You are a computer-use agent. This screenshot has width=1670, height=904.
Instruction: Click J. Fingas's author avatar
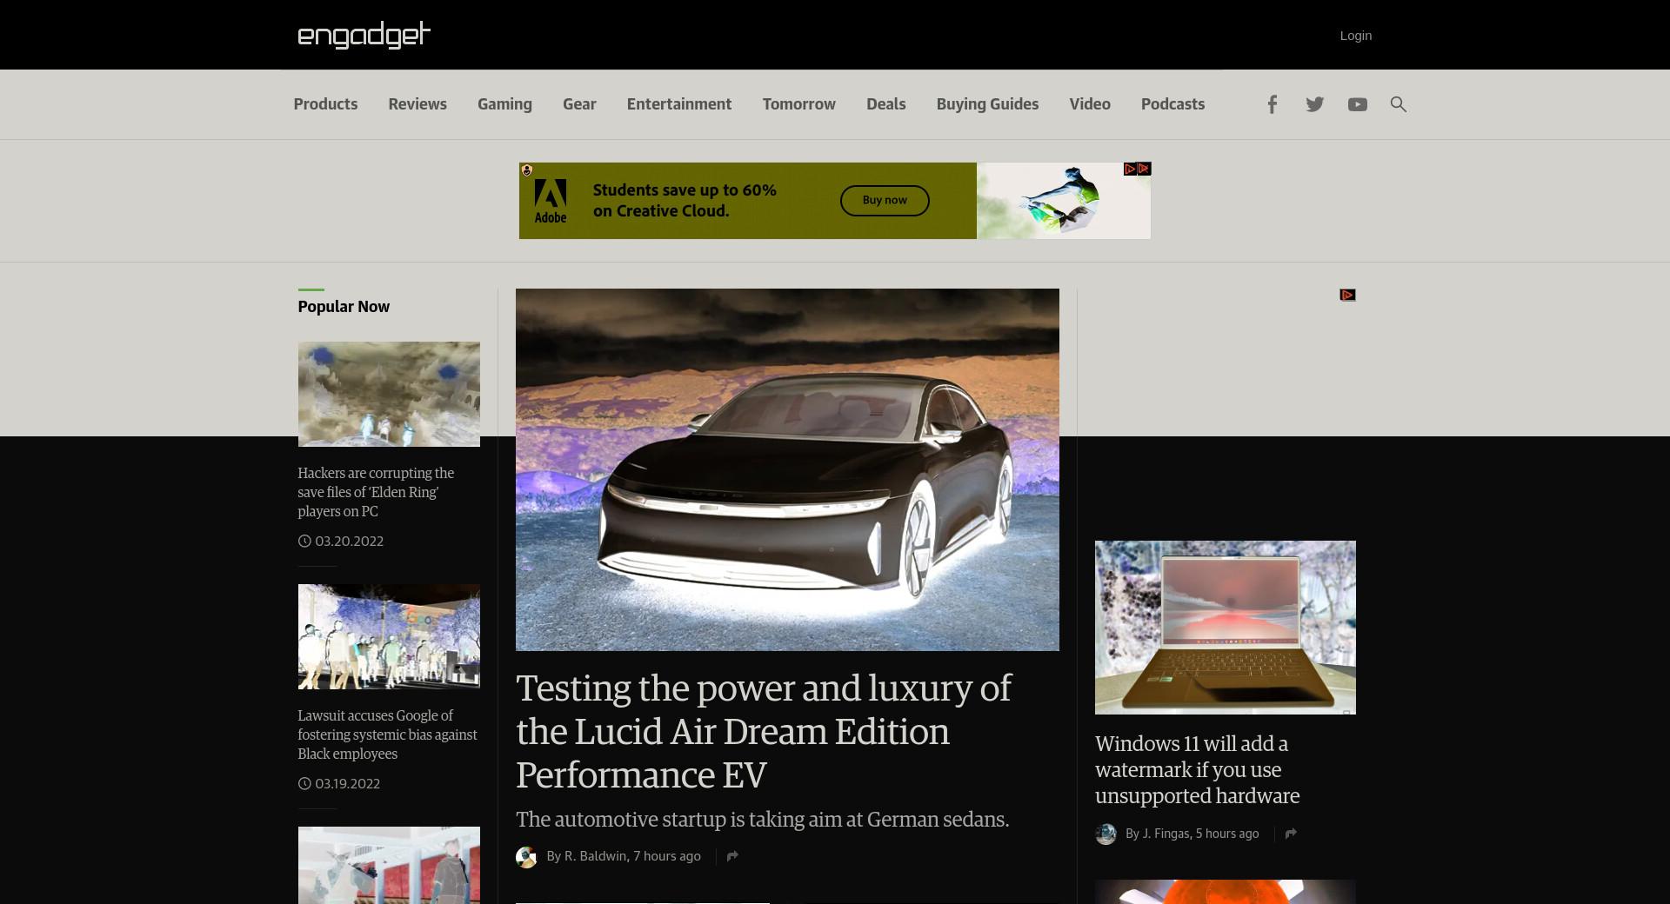pyautogui.click(x=1106, y=834)
